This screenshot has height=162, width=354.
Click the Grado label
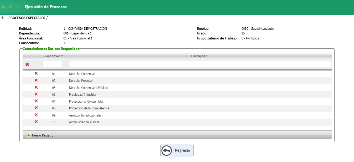(202, 33)
